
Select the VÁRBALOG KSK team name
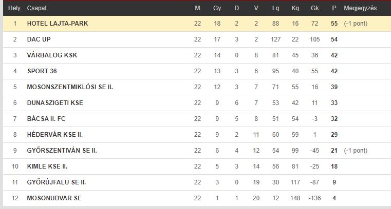point(52,55)
